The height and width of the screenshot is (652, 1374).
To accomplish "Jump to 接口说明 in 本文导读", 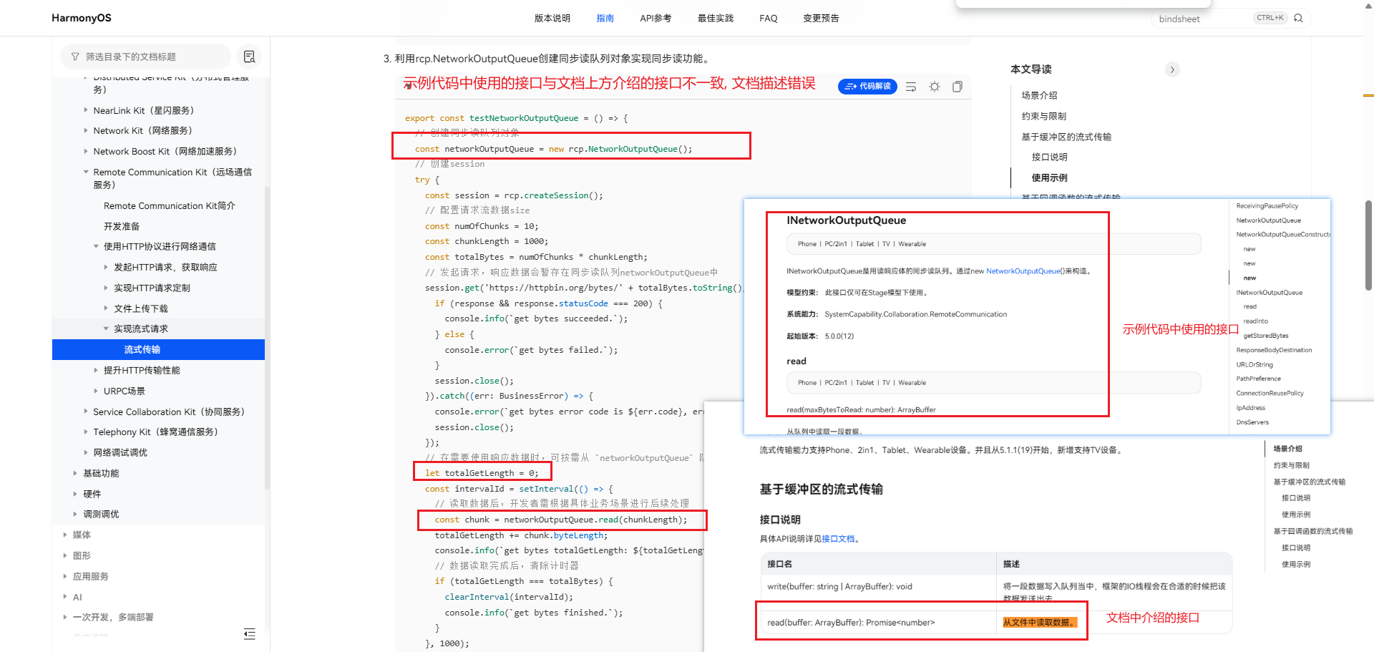I will (x=1050, y=157).
